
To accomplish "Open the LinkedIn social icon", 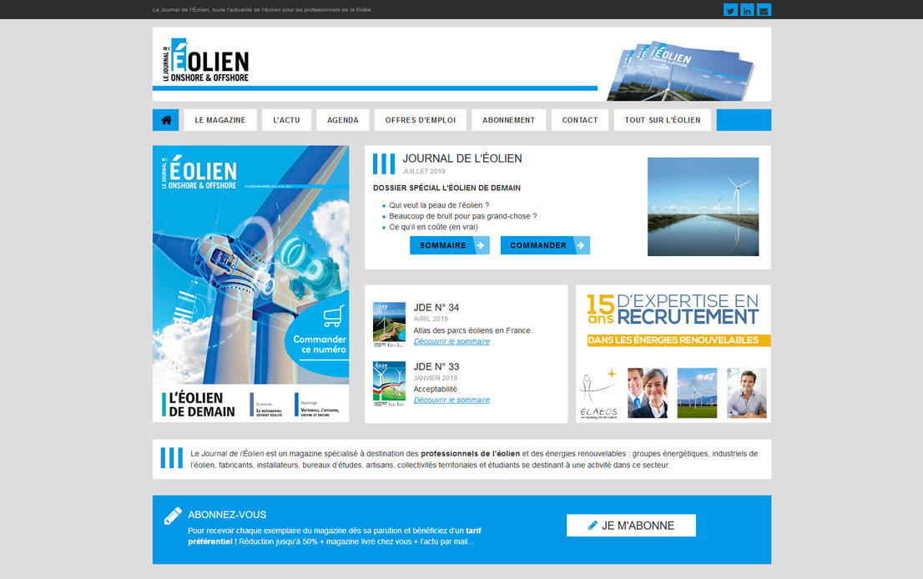I will click(747, 10).
